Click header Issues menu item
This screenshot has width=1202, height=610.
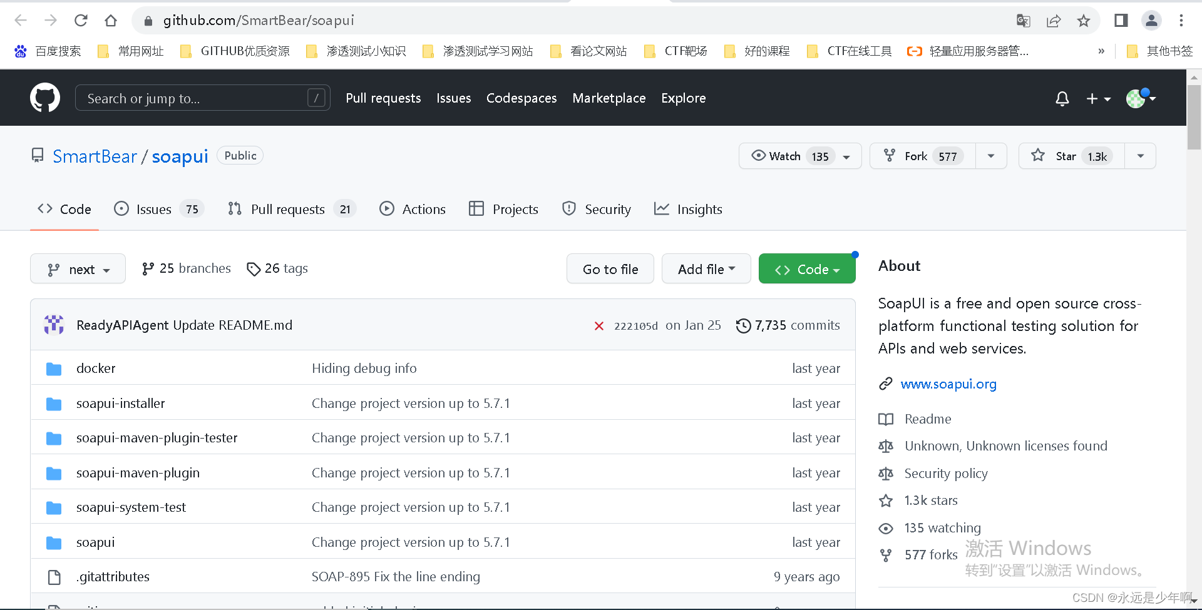click(454, 98)
